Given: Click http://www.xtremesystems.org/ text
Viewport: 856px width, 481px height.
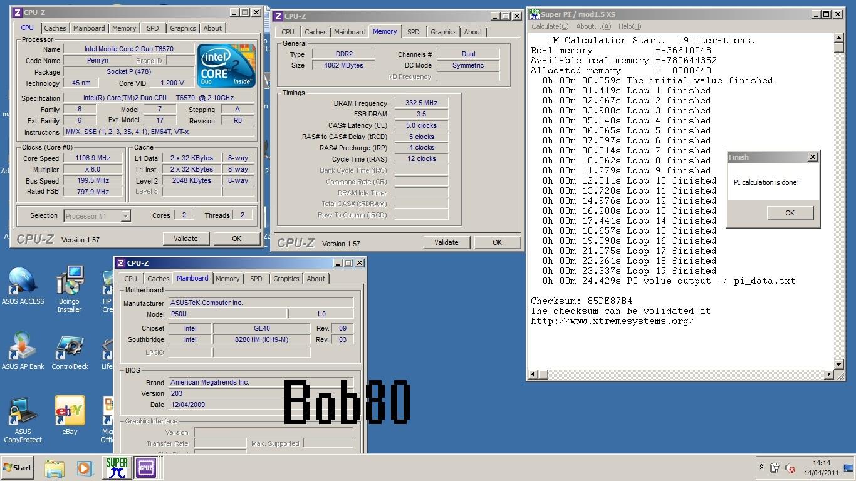Looking at the screenshot, I should point(612,321).
